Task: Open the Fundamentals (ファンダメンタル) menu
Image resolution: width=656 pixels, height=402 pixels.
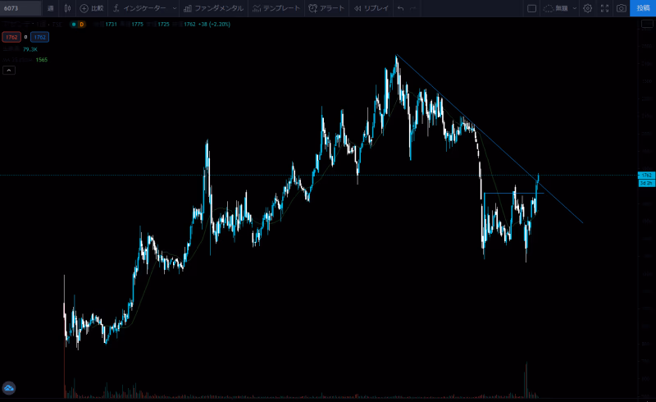Action: pos(212,8)
